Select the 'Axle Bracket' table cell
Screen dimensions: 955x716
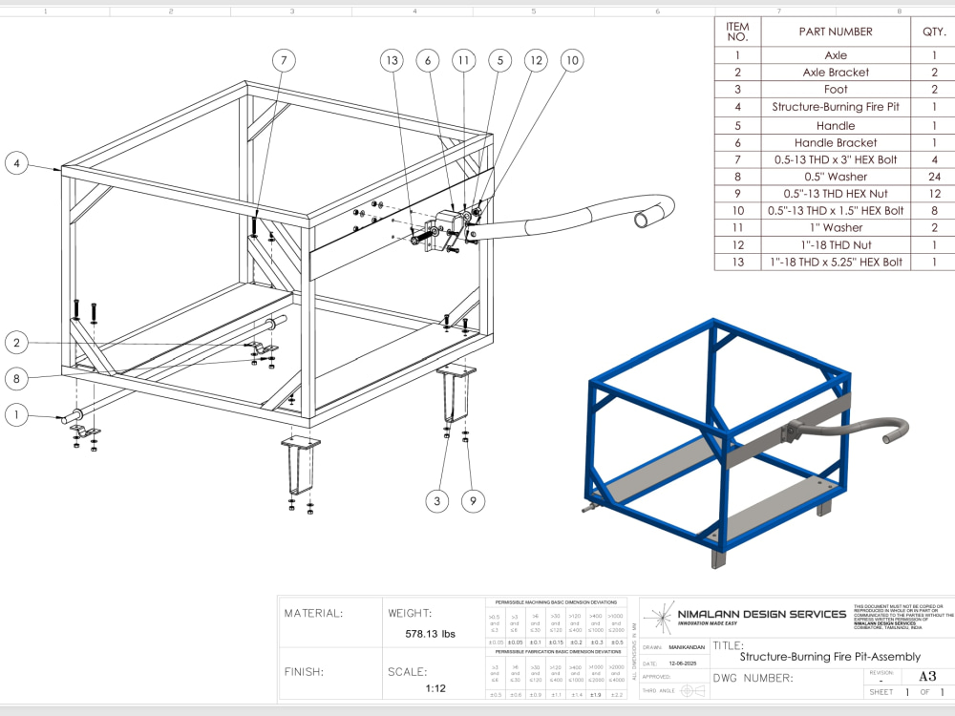pyautogui.click(x=836, y=72)
